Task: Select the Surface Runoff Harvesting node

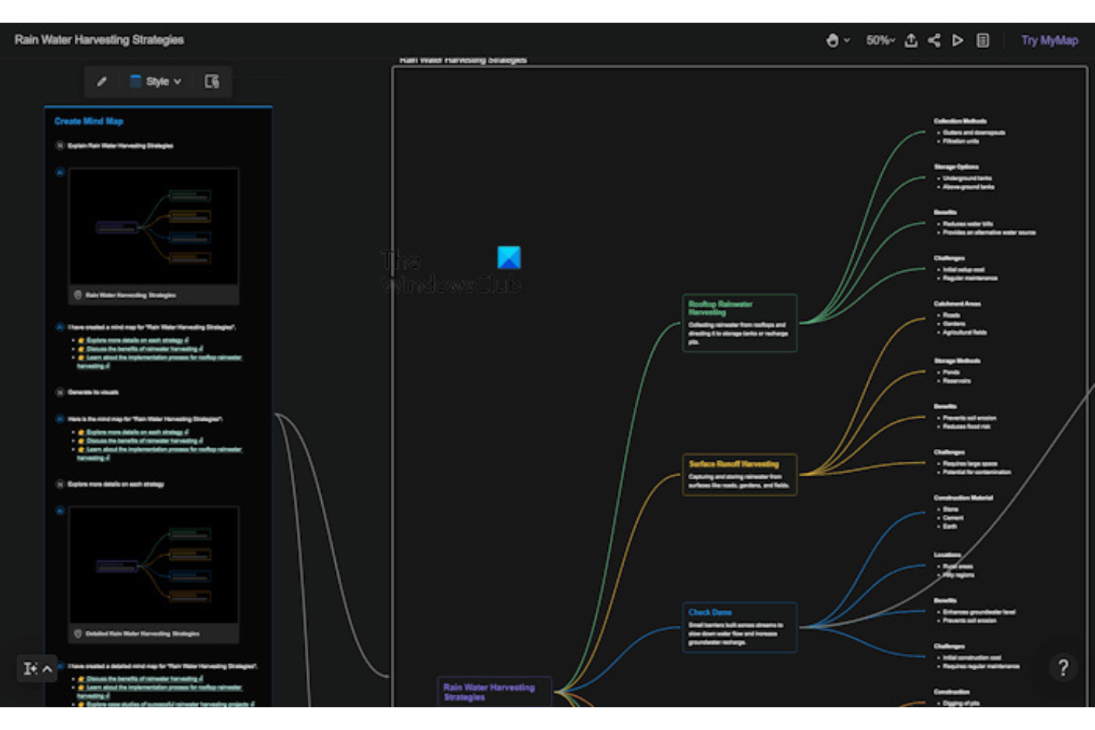Action: pyautogui.click(x=739, y=474)
